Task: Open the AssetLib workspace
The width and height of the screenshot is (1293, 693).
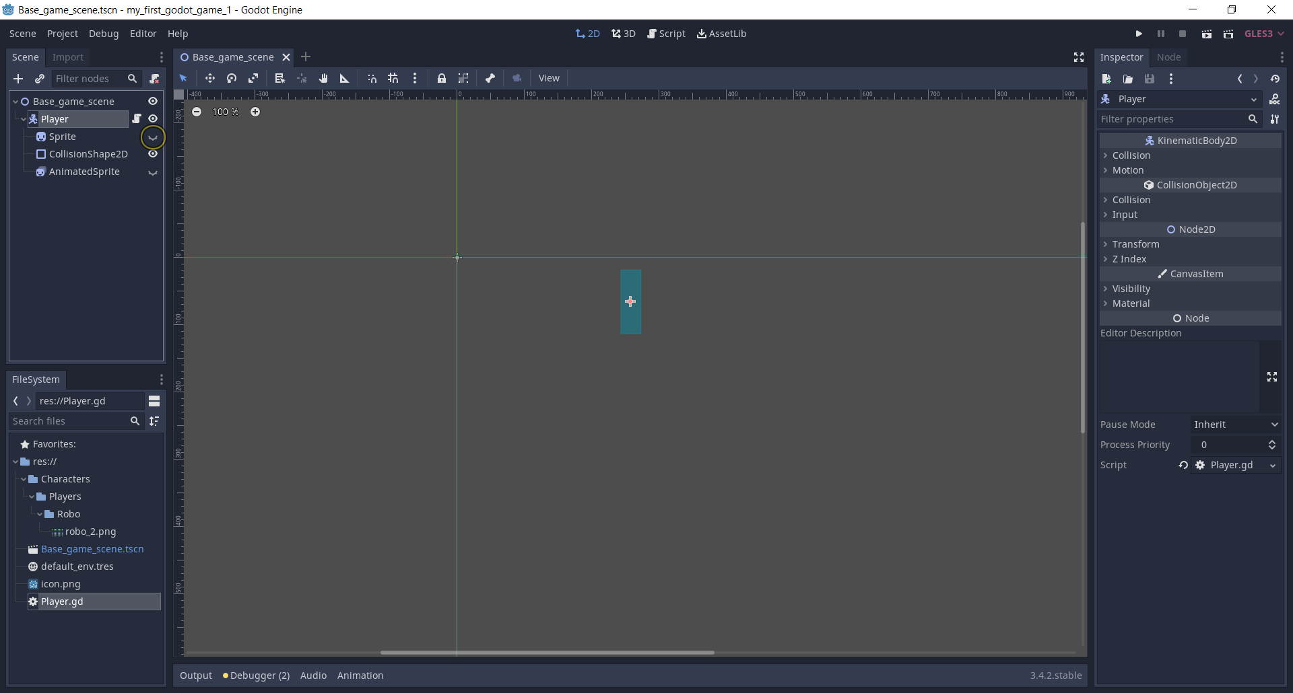Action: 721,34
